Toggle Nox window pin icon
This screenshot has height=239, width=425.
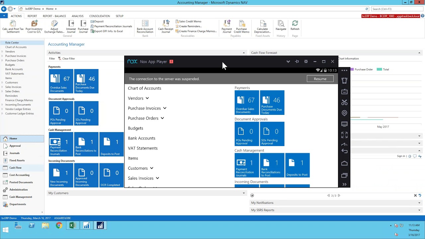(x=297, y=61)
